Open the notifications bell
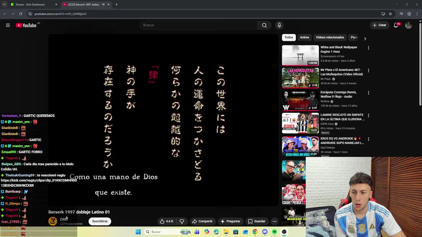Viewport: 422px width, 237px height. [396, 25]
